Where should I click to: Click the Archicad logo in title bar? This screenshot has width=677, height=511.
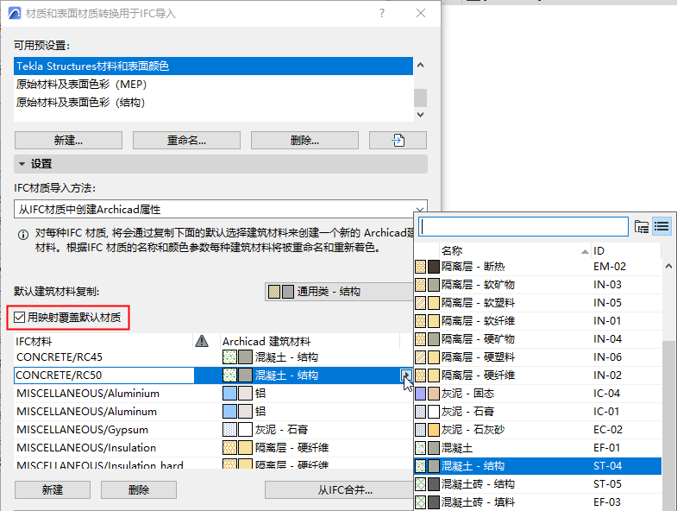15,14
